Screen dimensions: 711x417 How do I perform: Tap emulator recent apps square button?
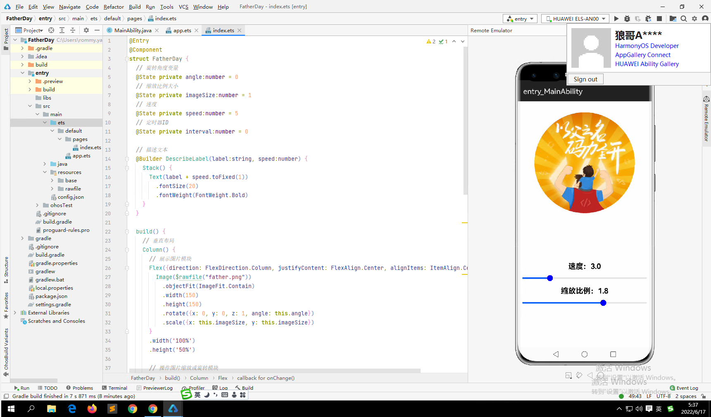[613, 354]
